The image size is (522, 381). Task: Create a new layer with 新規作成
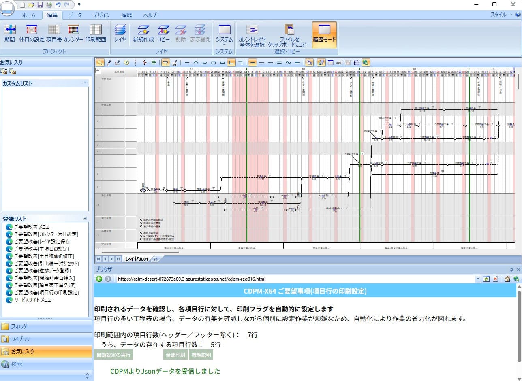point(143,33)
